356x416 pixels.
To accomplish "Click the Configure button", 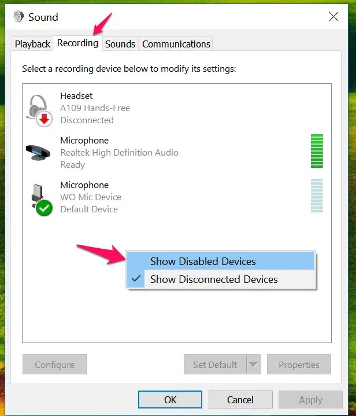I will pyautogui.click(x=54, y=365).
